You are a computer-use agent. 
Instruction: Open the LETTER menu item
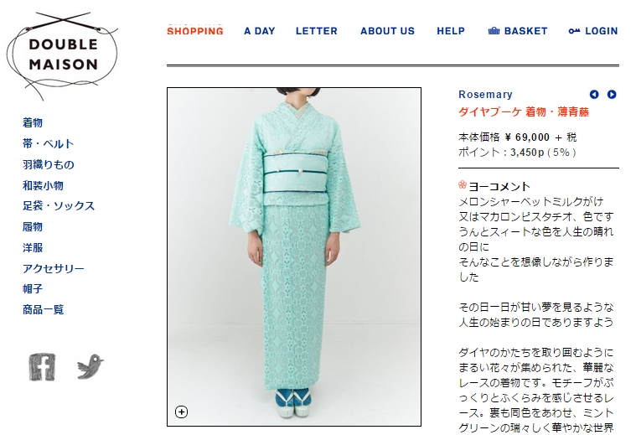click(317, 31)
